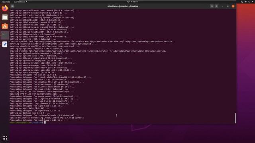Viewport: 255px width, 143px height.
Task: Open a new tab in the terminal
Action: point(12,6)
